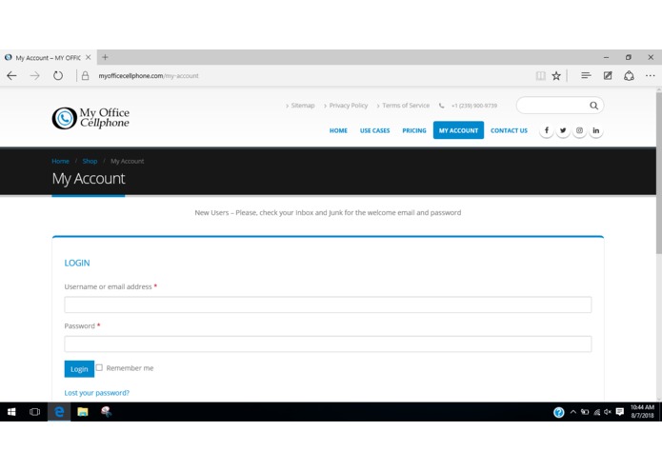
Task: Visit the Instagram social icon
Action: tap(579, 130)
